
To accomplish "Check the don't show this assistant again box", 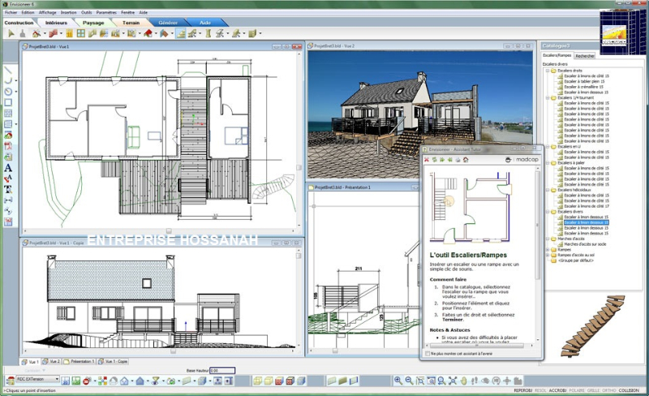I will pos(428,354).
